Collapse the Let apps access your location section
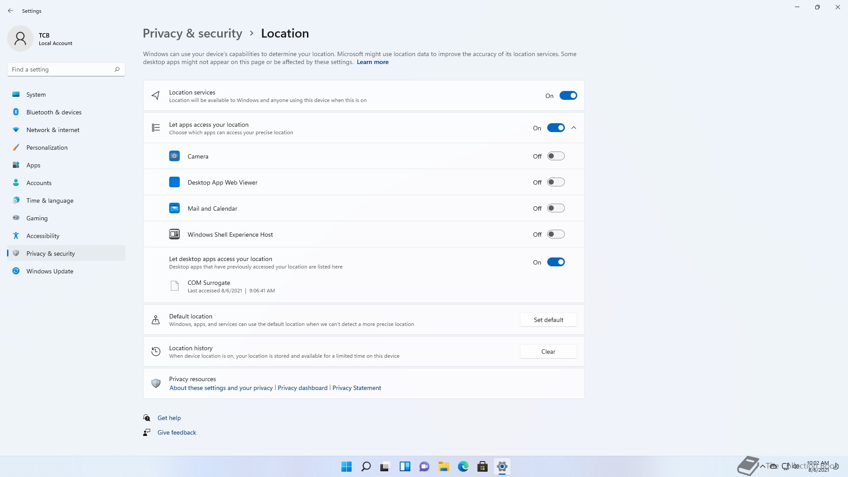The width and height of the screenshot is (848, 477). (574, 128)
